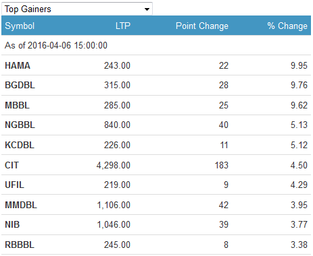The width and height of the screenshot is (313, 256).
Task: Open the Top Gainers dropdown
Action: [x=77, y=9]
